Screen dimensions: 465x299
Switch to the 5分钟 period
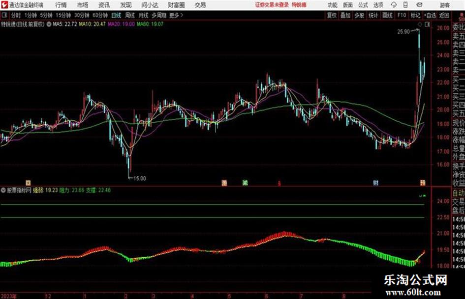coord(46,15)
